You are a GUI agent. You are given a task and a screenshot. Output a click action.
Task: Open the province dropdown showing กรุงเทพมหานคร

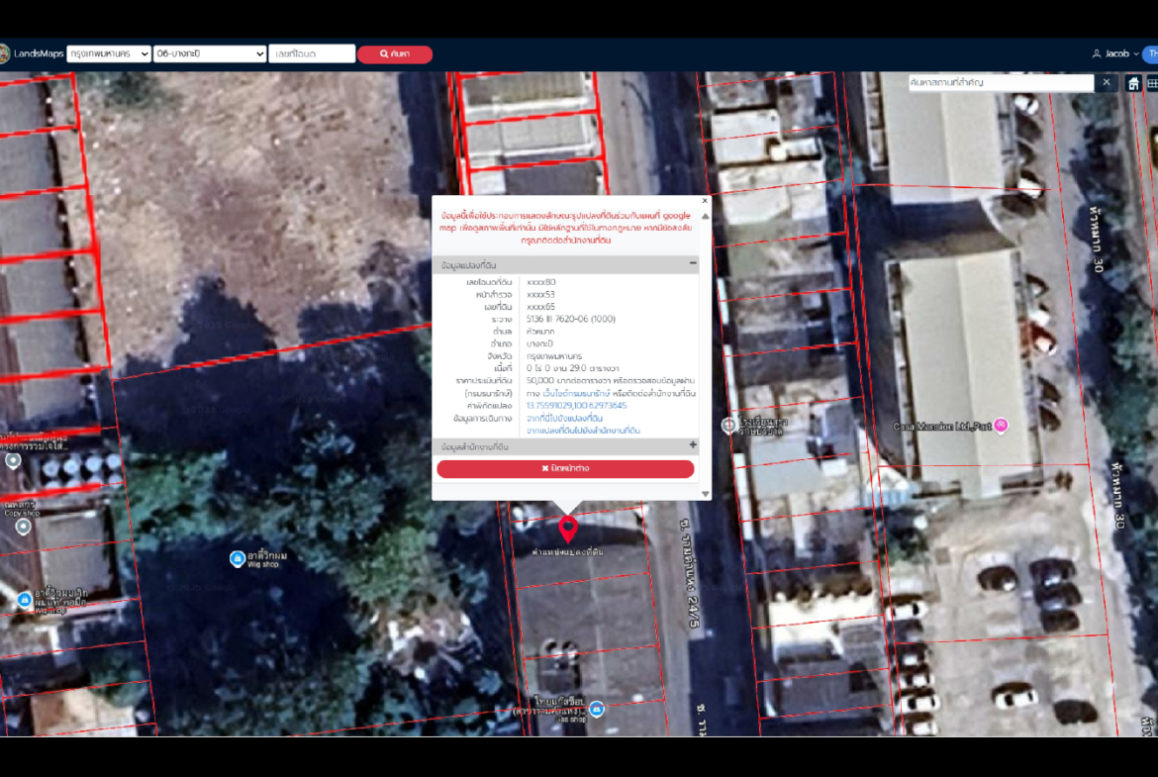[x=109, y=53]
